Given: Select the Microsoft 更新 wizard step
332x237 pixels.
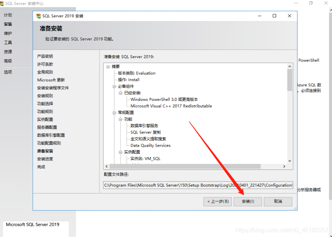Looking at the screenshot, I should click(51, 80).
